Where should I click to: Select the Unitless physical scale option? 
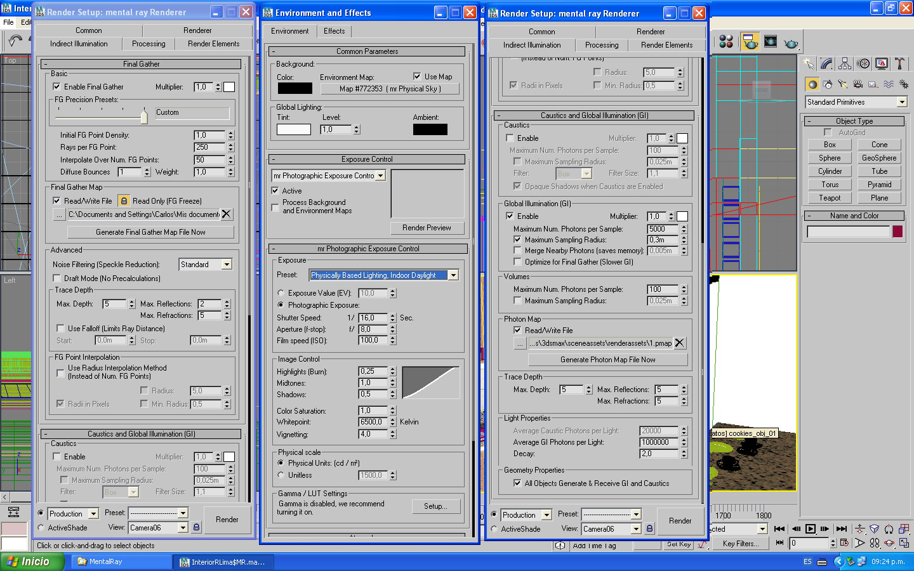pos(281,475)
